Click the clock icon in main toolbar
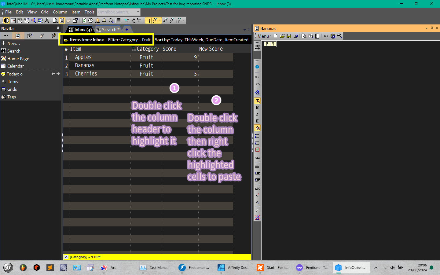This screenshot has width=440, height=275. [x=91, y=20]
